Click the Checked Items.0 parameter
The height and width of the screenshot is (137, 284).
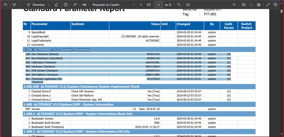41,91
